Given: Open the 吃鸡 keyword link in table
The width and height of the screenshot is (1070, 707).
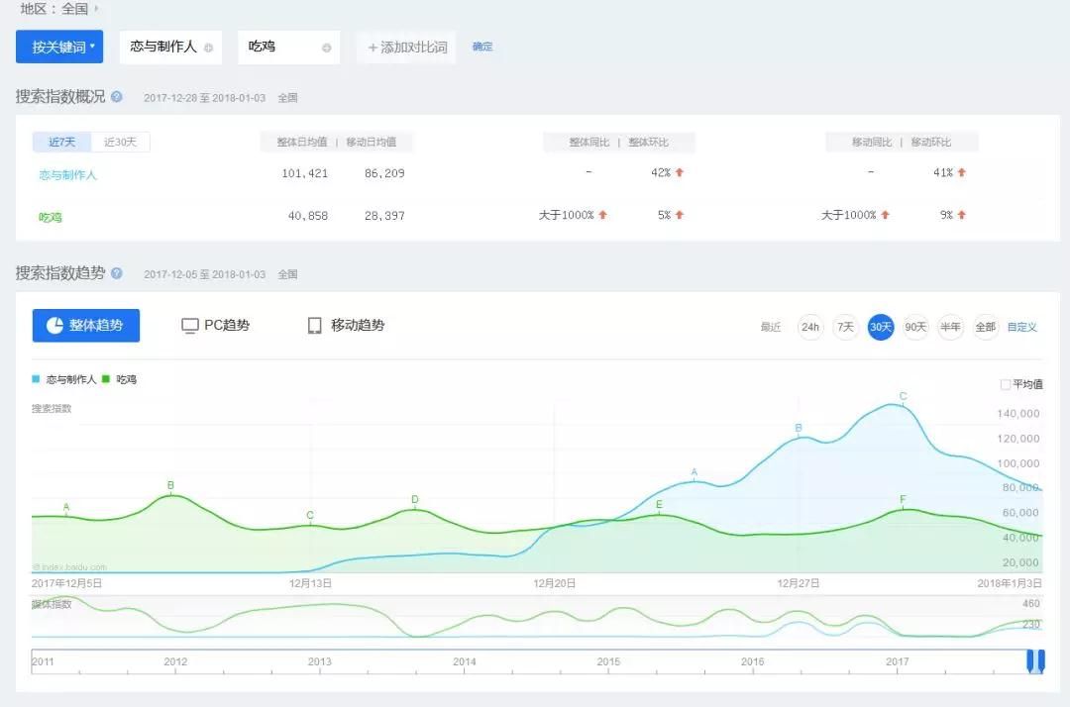Looking at the screenshot, I should click(50, 217).
